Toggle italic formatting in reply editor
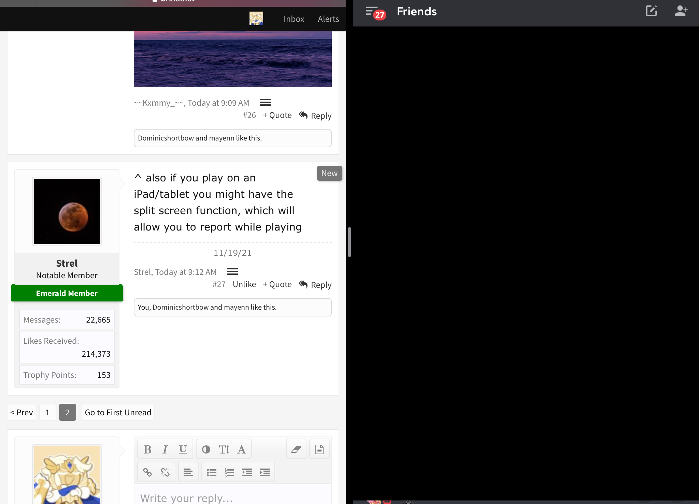699x504 pixels. [165, 449]
